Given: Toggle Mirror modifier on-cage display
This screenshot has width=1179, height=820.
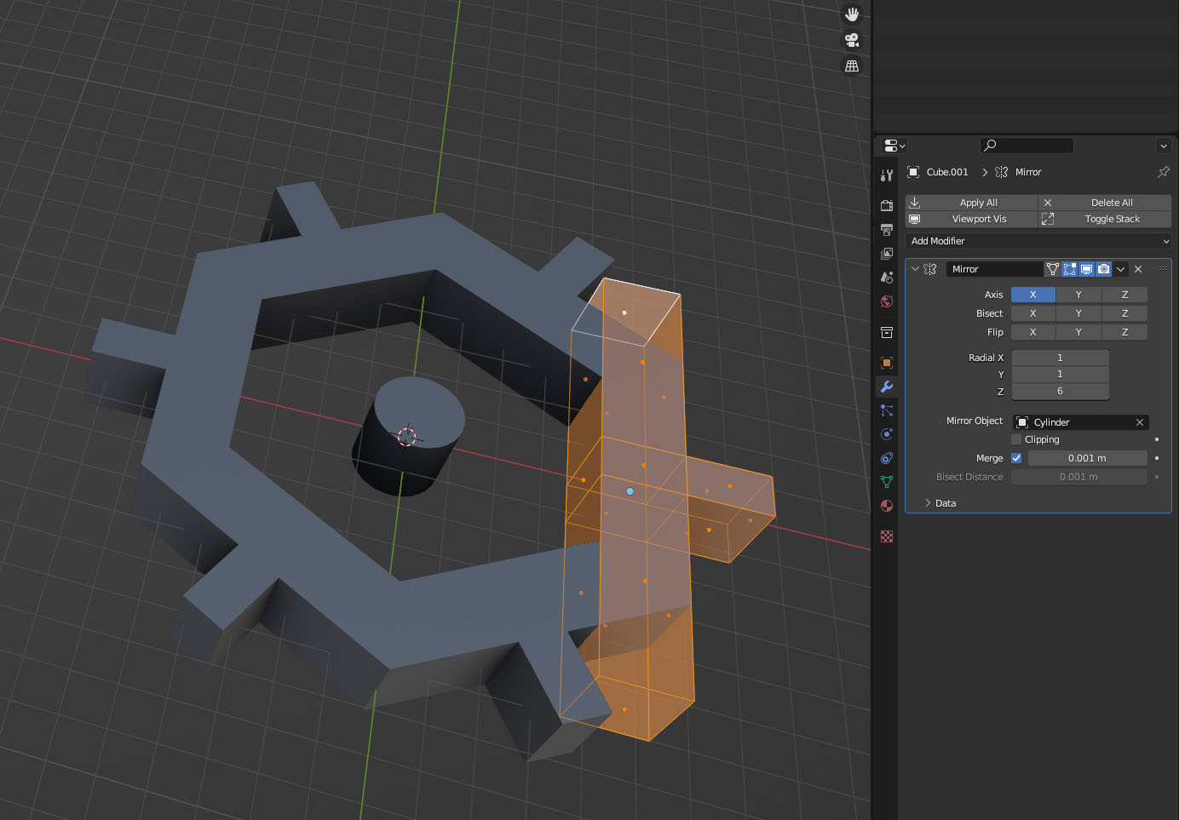Looking at the screenshot, I should 1053,269.
